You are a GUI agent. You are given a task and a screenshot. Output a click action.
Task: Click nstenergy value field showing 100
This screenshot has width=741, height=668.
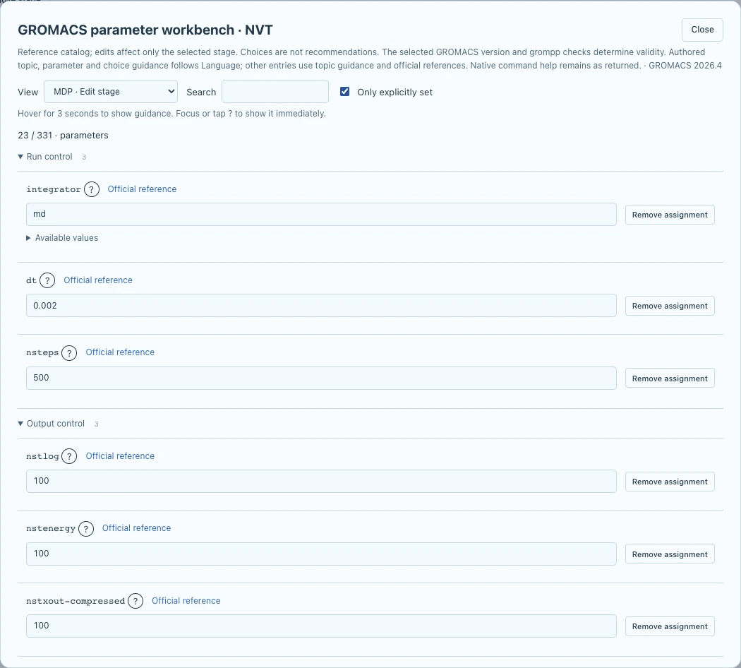click(x=321, y=554)
